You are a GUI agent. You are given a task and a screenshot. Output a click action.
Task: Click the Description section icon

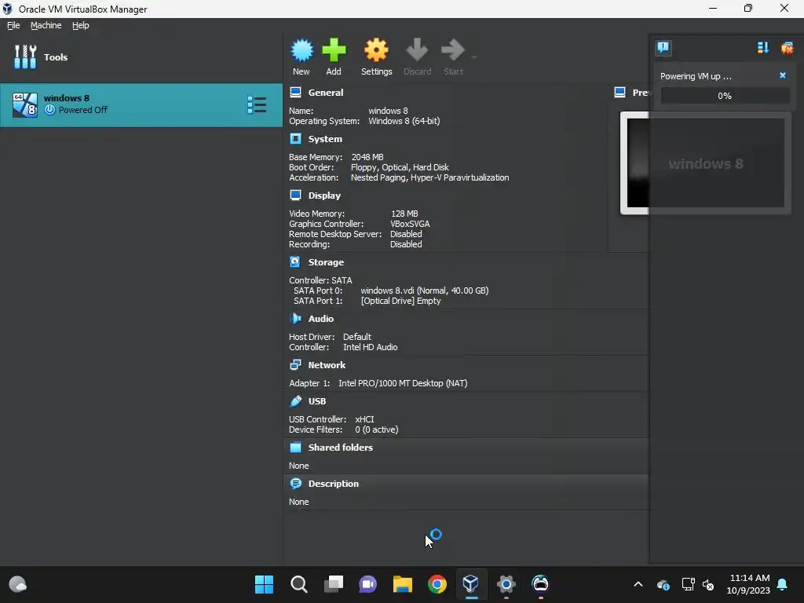(295, 484)
